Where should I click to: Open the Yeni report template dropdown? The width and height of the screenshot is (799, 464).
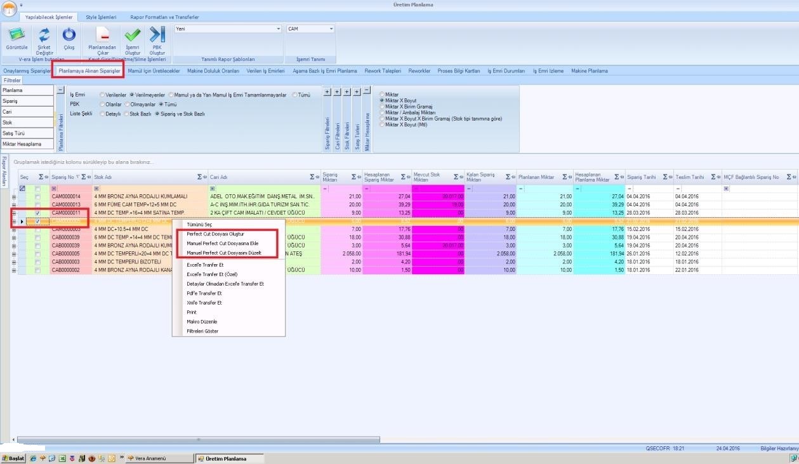click(x=278, y=29)
